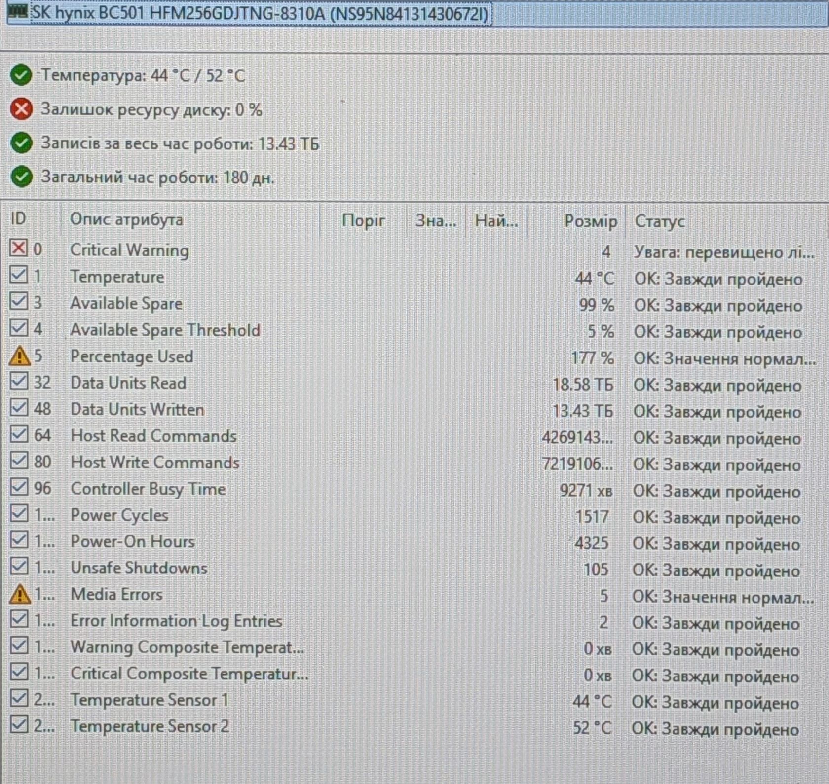Viewport: 829px width, 784px height.
Task: Click the green check icon beside Температура
Action: pos(21,75)
